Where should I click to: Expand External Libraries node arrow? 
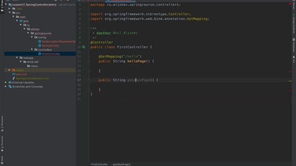[x=6, y=82]
